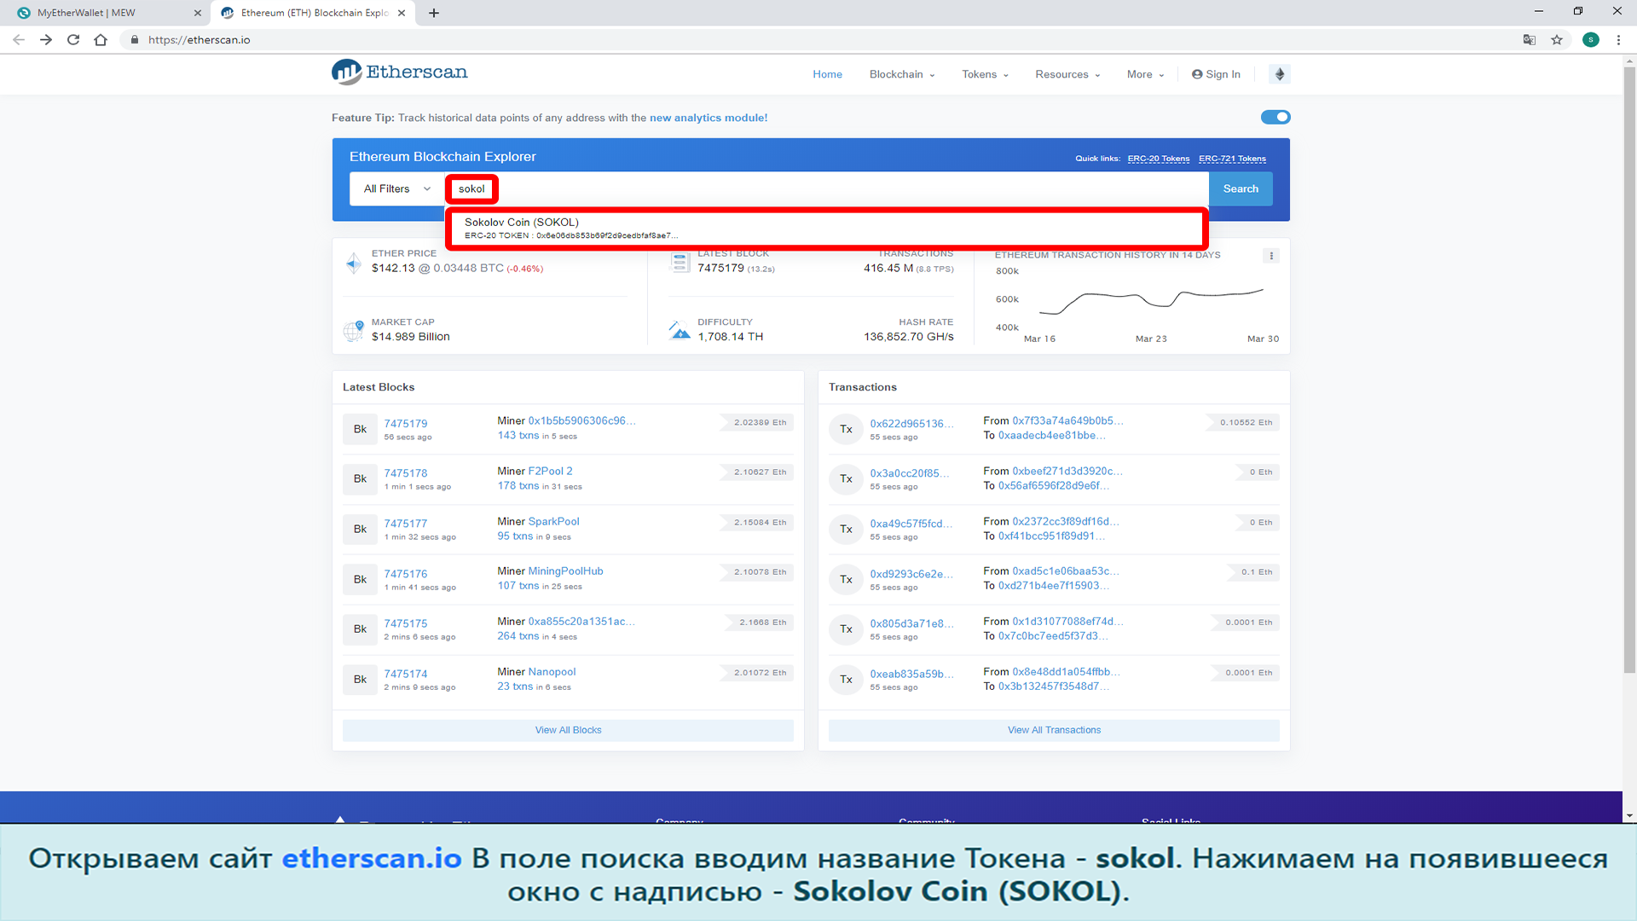Open the Chrome profile avatar
The height and width of the screenshot is (921, 1637).
point(1591,40)
